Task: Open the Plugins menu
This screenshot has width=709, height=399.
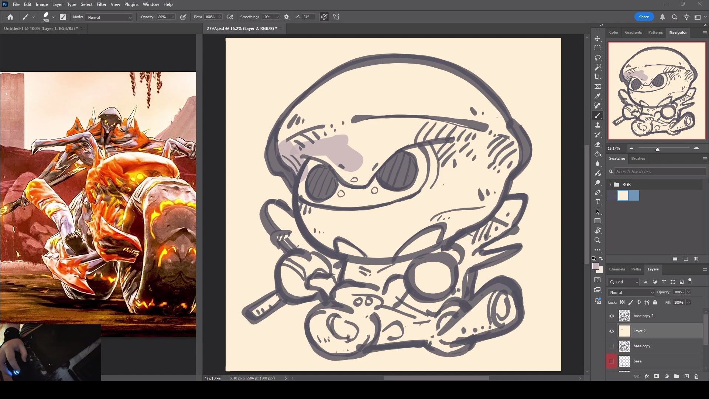Action: click(131, 4)
